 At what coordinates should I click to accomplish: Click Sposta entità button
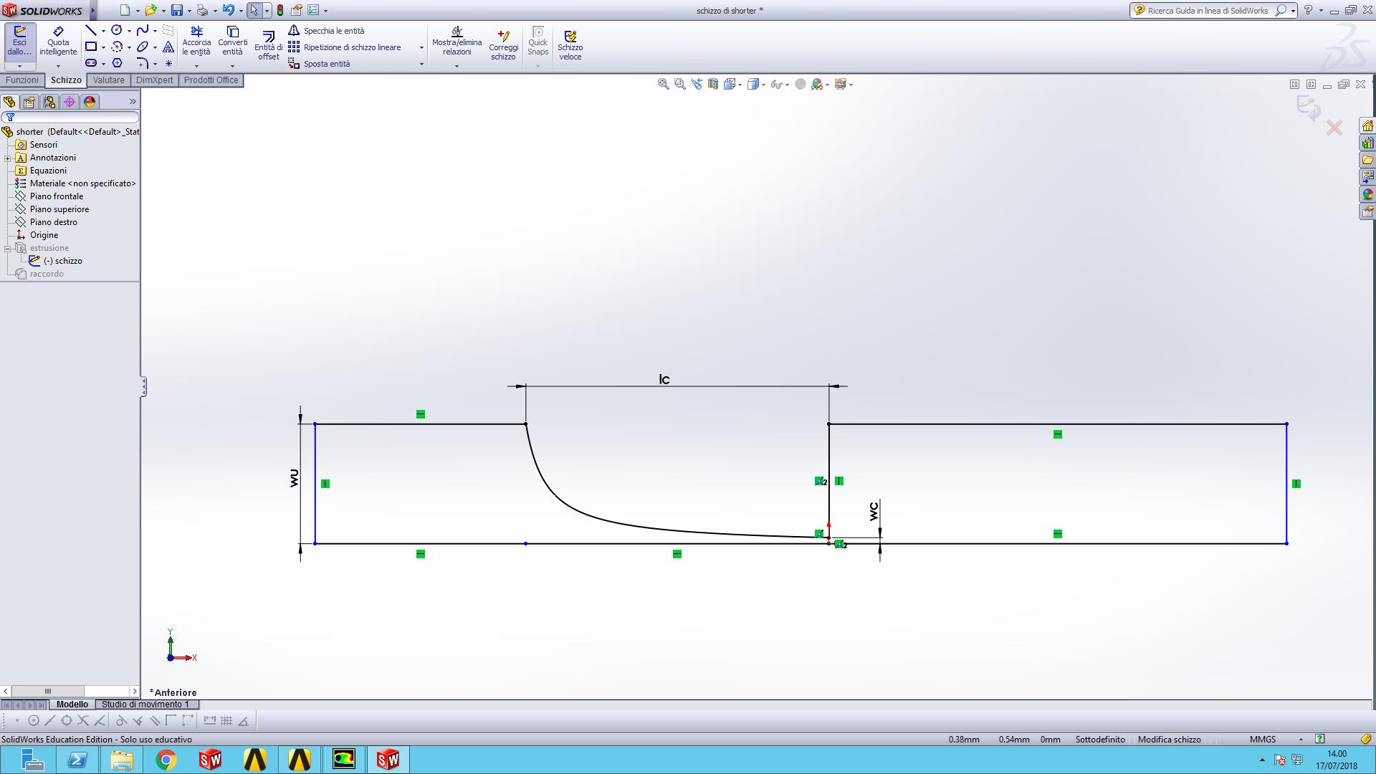tap(320, 64)
